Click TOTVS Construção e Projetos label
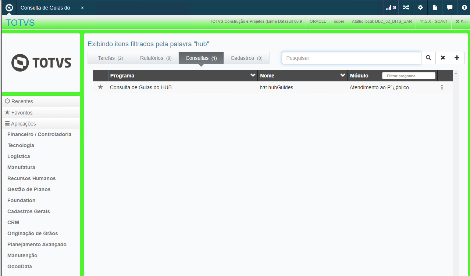Screen dimensions: 470x276 [256, 21]
